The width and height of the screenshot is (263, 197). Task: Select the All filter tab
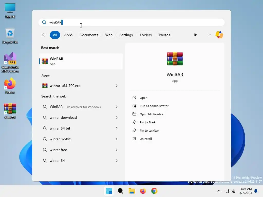pyautogui.click(x=55, y=35)
